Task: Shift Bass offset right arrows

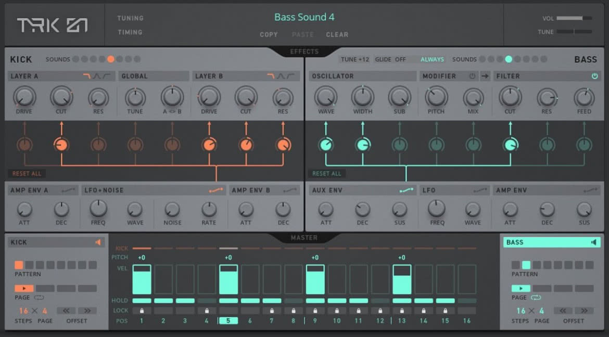Action: click(584, 310)
